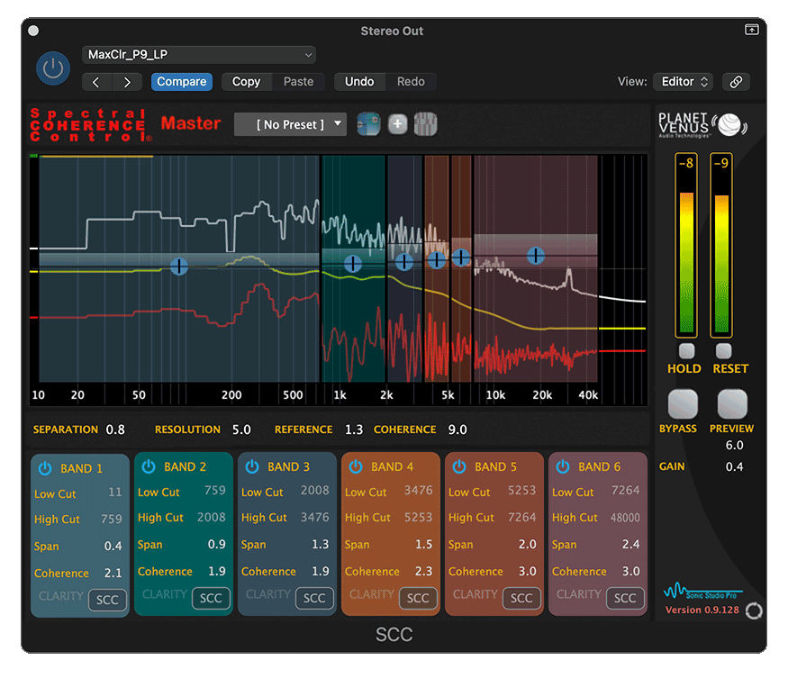Click Band 4 SCC mode button
The height and width of the screenshot is (678, 788).
pyautogui.click(x=418, y=598)
